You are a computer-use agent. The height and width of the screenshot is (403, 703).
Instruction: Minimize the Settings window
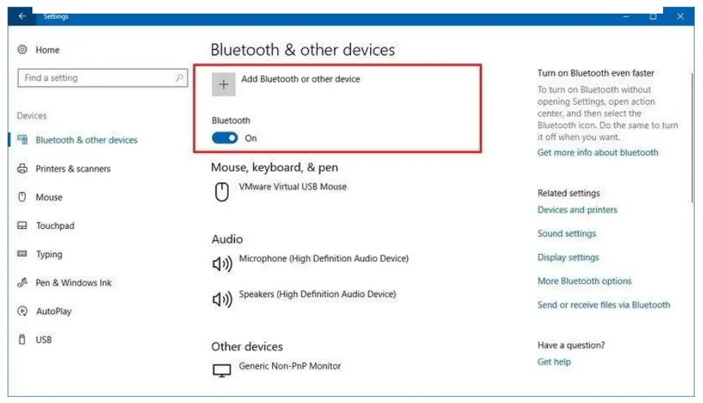626,16
